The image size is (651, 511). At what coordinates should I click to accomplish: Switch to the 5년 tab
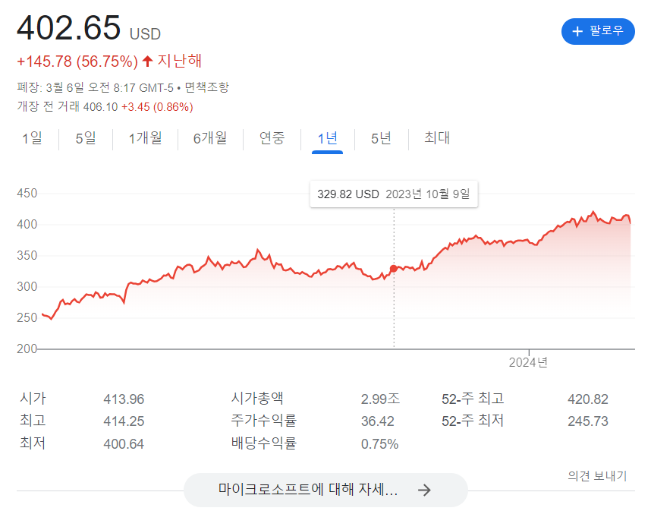381,138
